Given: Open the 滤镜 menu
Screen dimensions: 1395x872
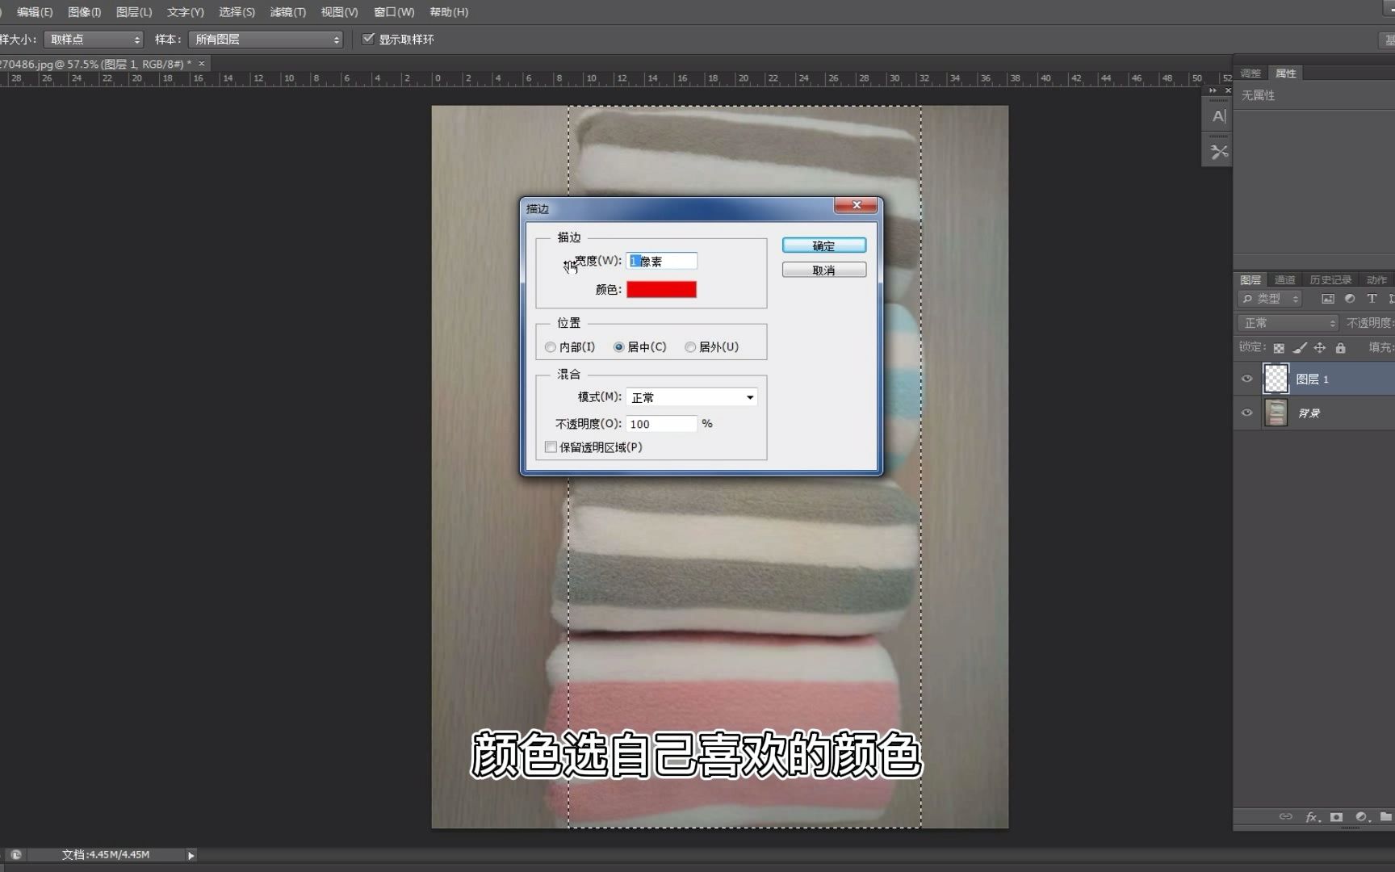Looking at the screenshot, I should tap(287, 12).
